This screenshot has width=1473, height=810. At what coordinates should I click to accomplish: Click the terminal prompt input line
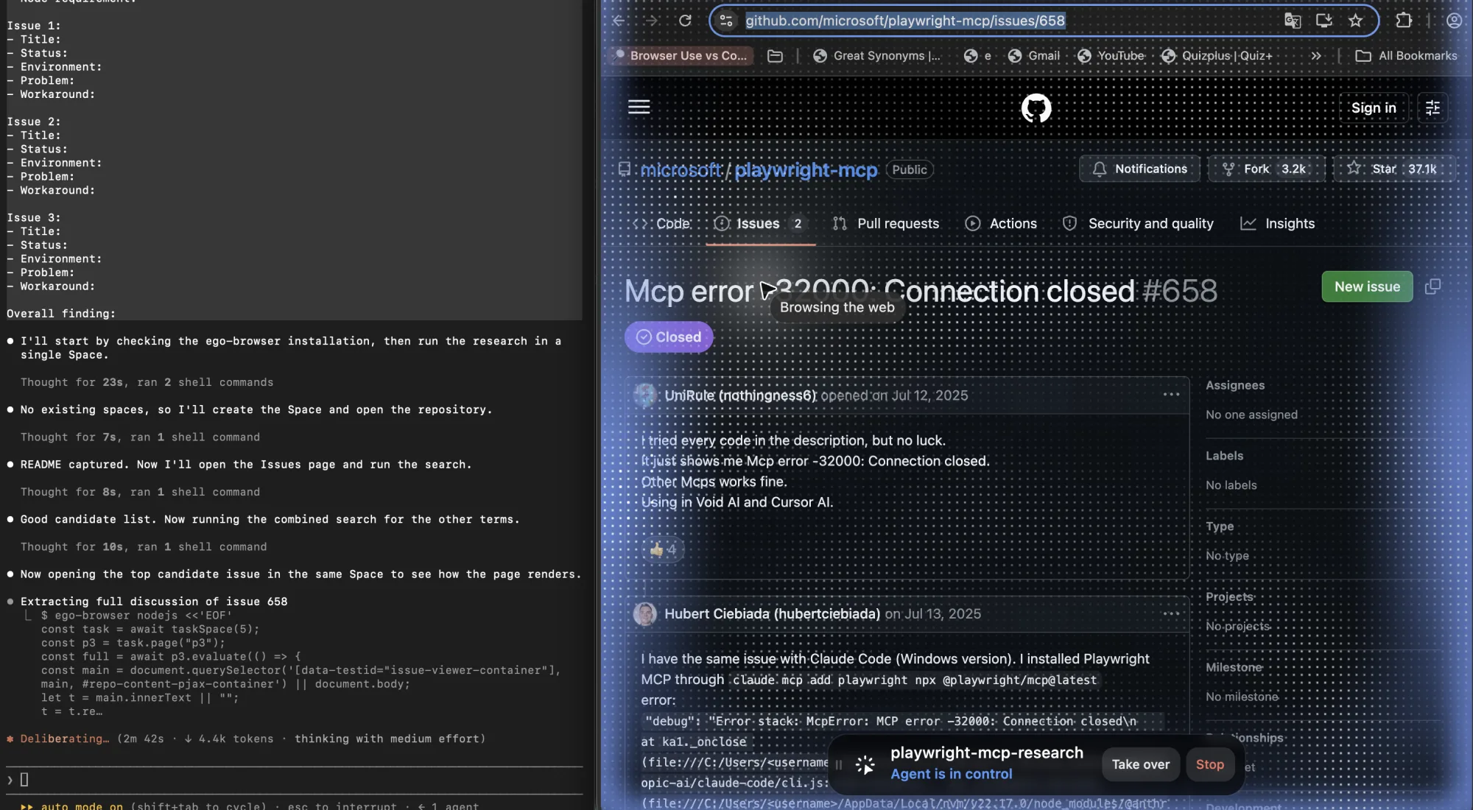[x=295, y=780]
